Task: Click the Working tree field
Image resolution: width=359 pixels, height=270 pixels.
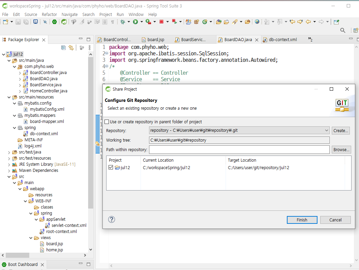Action: (x=239, y=140)
